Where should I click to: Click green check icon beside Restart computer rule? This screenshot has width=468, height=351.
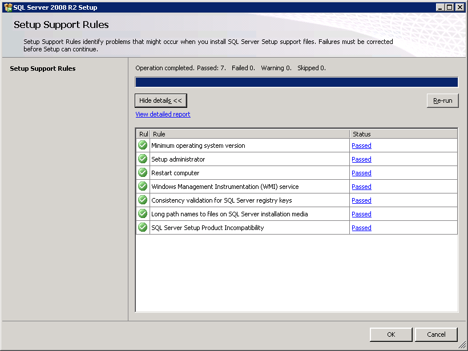(x=143, y=173)
